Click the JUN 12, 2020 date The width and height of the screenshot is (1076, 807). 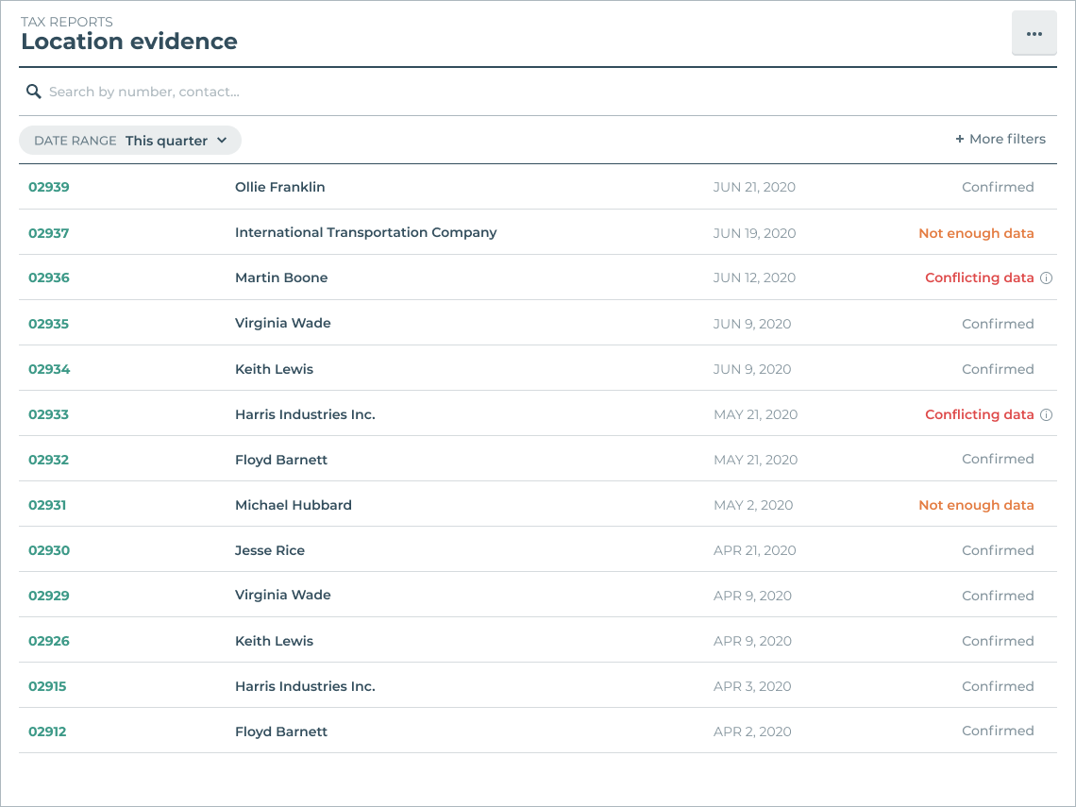(x=754, y=277)
